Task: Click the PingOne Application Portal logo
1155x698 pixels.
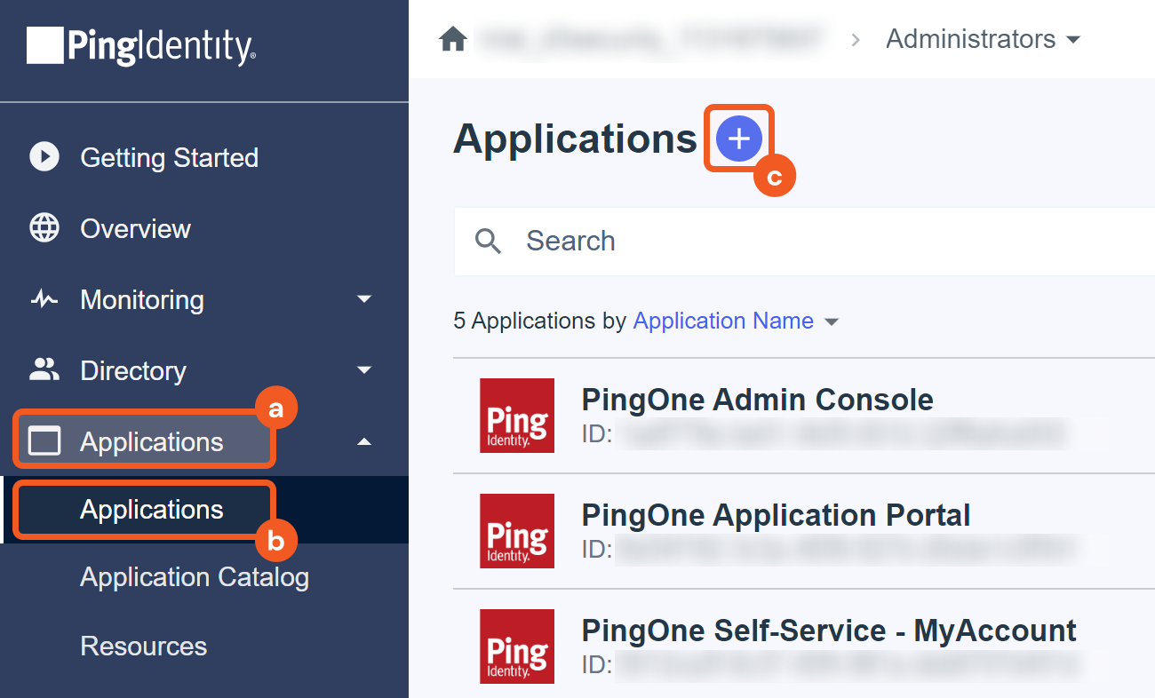Action: pos(517,531)
